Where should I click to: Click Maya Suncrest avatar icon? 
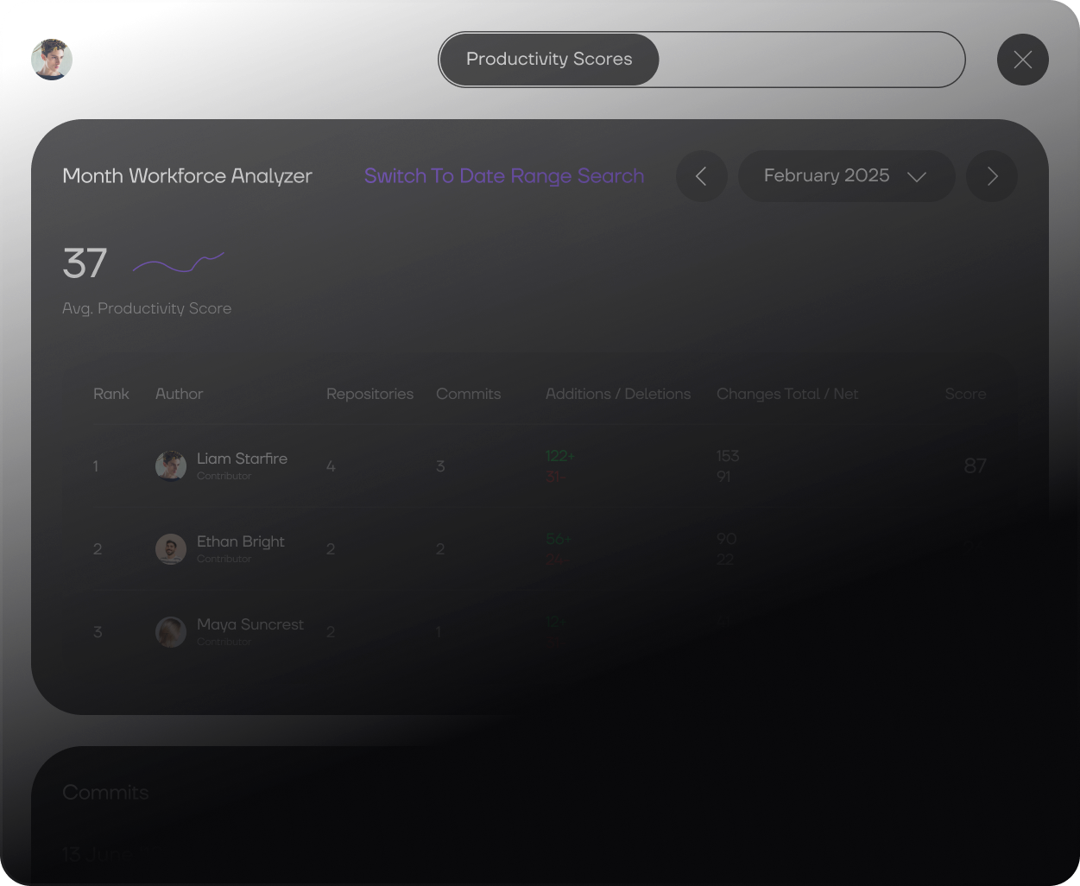(170, 631)
